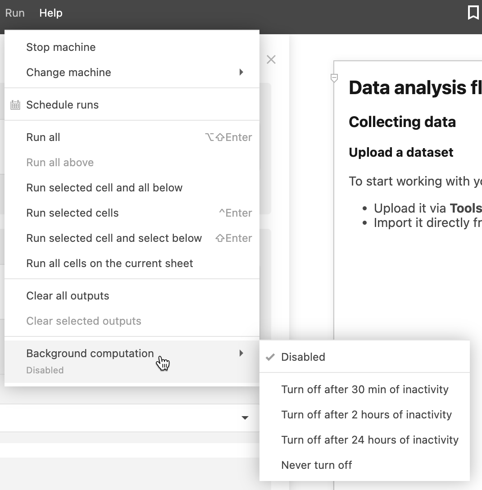The width and height of the screenshot is (482, 490).
Task: Open the collapsed dropdown at the bottom left
Action: coord(245,418)
